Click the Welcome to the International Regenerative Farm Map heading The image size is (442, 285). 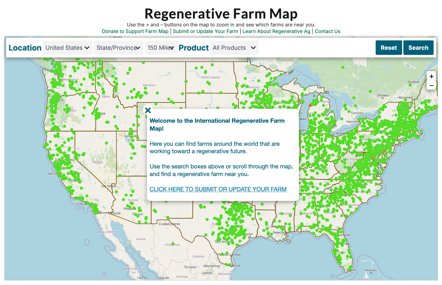click(x=217, y=124)
